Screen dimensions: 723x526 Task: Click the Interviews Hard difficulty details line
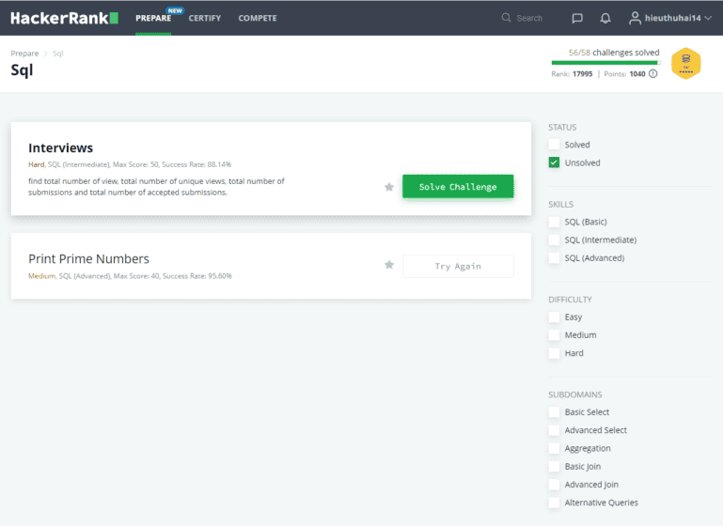coord(130,164)
